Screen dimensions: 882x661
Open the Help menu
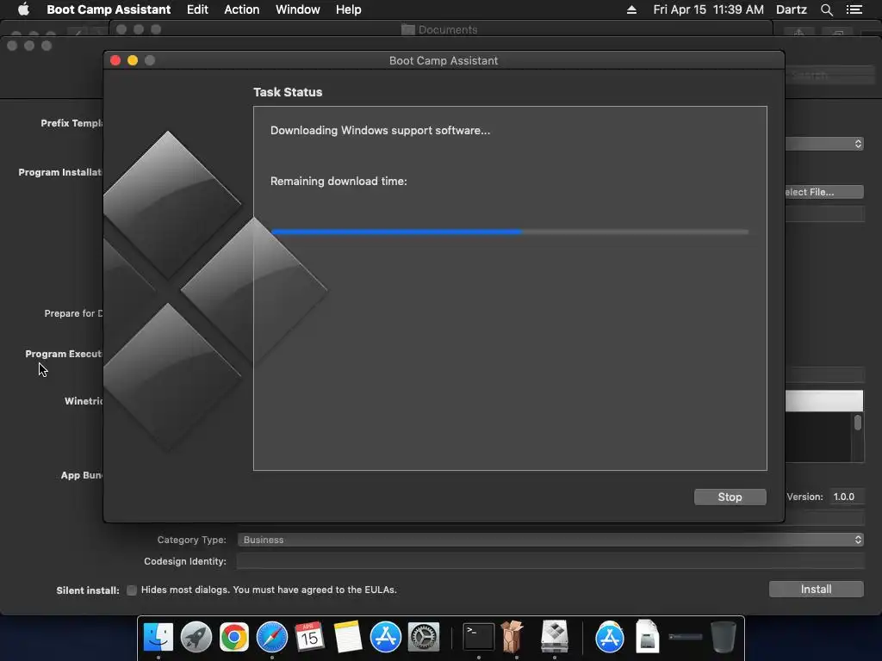tap(349, 9)
